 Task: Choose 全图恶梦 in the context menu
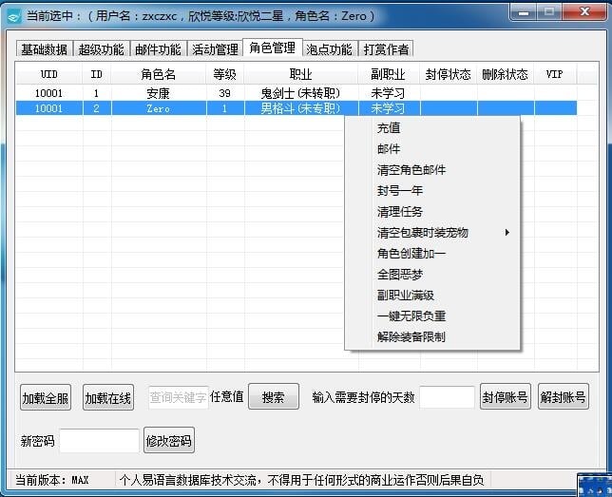coord(399,275)
